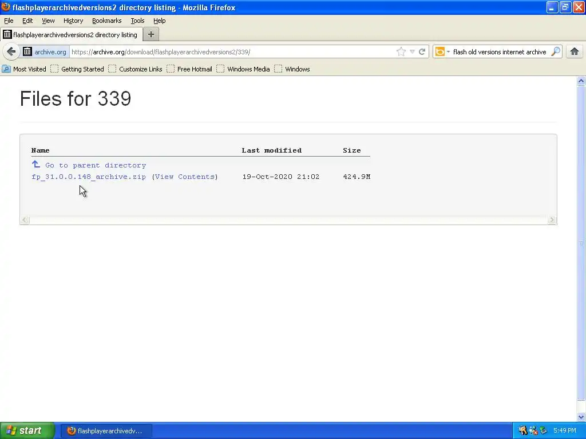Screen dimensions: 586x439
Task: Open the Free Hotmail bookmark
Action: point(189,69)
